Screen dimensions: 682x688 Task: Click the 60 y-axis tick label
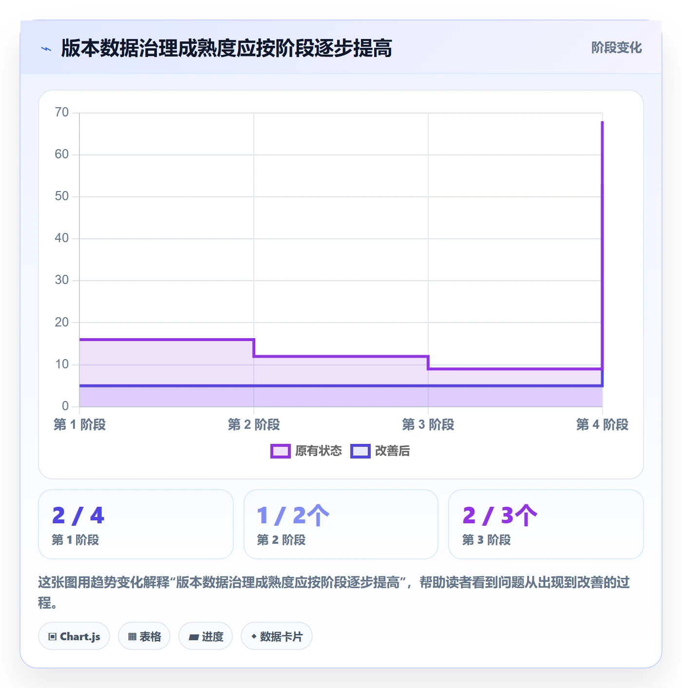(x=62, y=154)
